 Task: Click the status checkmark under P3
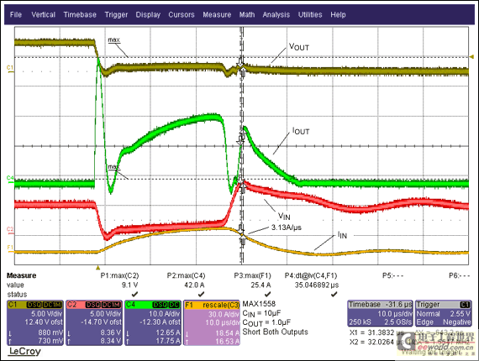pyautogui.click(x=267, y=295)
